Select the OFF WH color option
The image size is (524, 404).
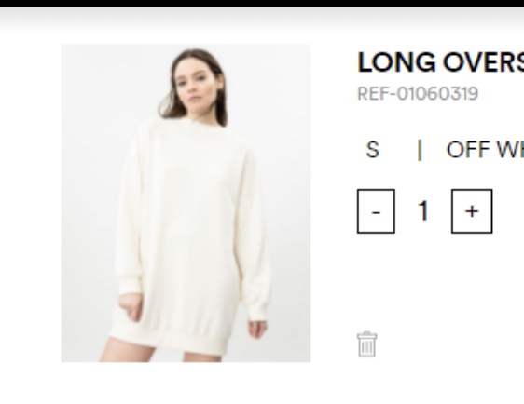click(485, 150)
